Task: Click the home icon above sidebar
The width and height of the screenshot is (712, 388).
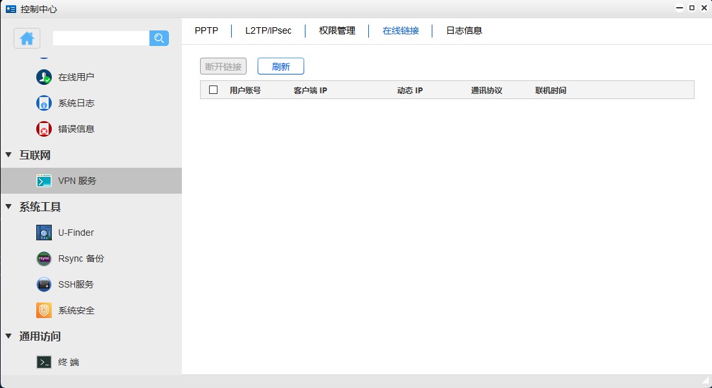Action: click(27, 38)
